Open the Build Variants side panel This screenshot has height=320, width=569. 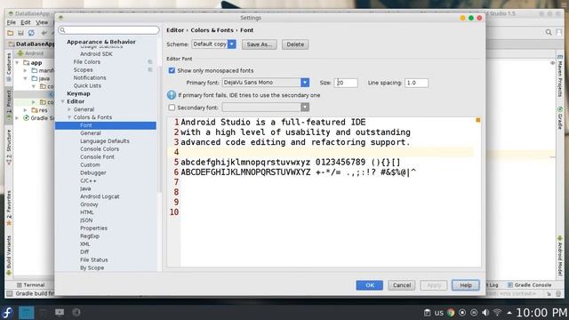tap(9, 255)
